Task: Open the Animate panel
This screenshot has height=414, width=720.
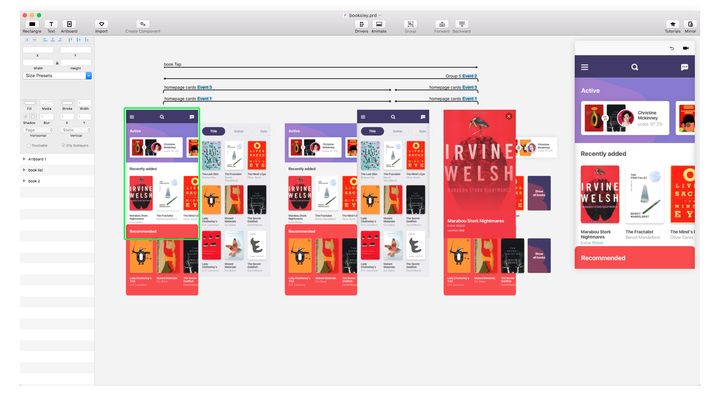Action: [379, 24]
